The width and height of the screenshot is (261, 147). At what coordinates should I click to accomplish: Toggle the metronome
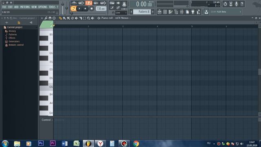[x=74, y=3]
